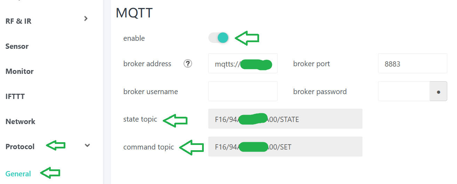Click the command topic read-only field
Image resolution: width=457 pixels, height=184 pixels.
pyautogui.click(x=285, y=147)
